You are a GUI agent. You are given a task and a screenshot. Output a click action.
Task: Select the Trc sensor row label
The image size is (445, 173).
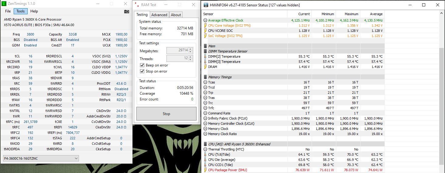tap(211, 103)
